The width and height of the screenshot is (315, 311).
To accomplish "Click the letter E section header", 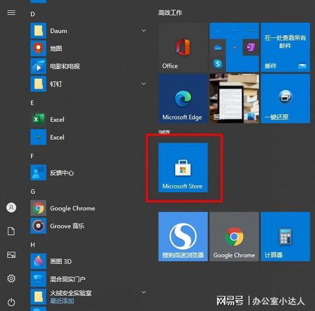I will tap(32, 103).
